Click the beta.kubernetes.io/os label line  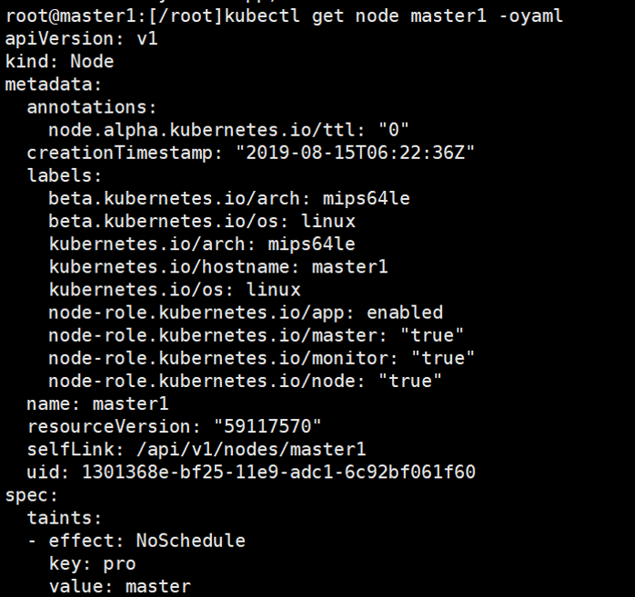click(x=201, y=221)
